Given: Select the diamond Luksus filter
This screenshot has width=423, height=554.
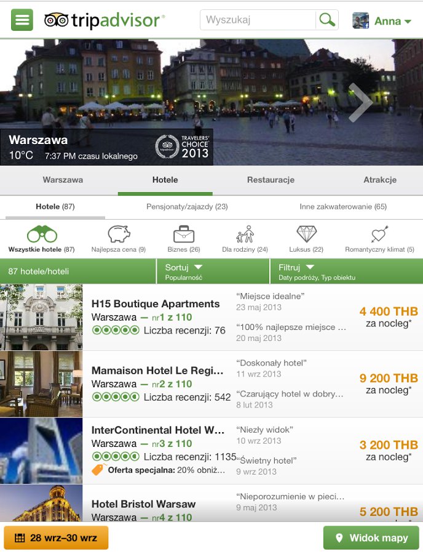Looking at the screenshot, I should (306, 239).
